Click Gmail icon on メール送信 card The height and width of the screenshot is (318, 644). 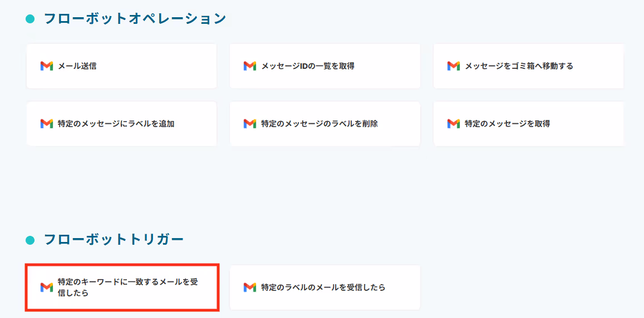click(46, 66)
